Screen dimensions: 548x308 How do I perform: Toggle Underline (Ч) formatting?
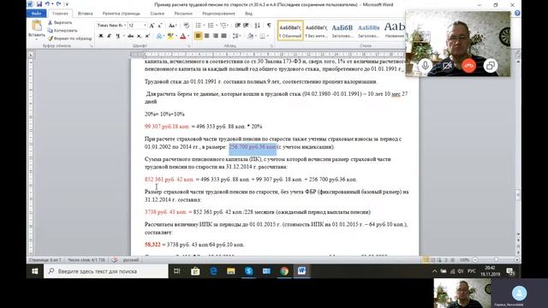pyautogui.click(x=118, y=36)
